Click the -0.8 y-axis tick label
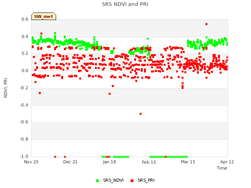The image size is (251, 188). tap(24, 139)
